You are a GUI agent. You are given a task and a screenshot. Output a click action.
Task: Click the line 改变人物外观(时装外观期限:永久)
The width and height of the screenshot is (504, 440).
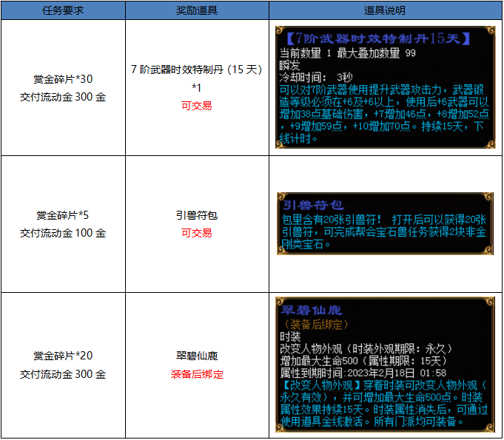click(x=366, y=349)
